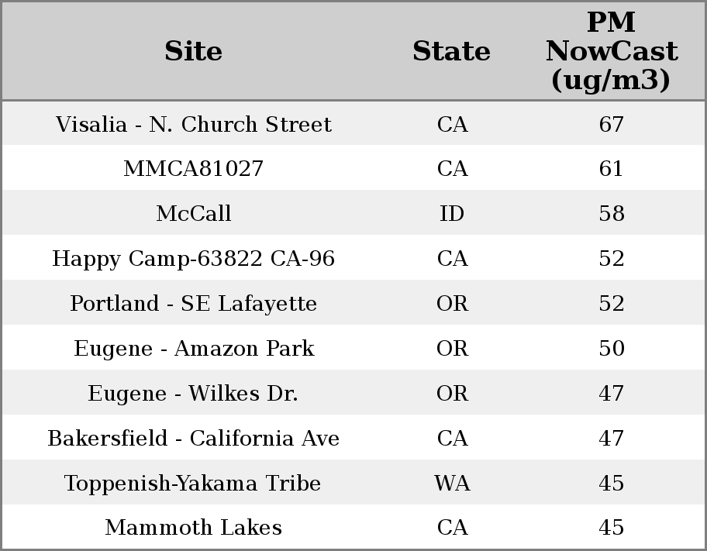Click the PM NowCast (ug/m3) column header
The image size is (707, 551).
611,51
